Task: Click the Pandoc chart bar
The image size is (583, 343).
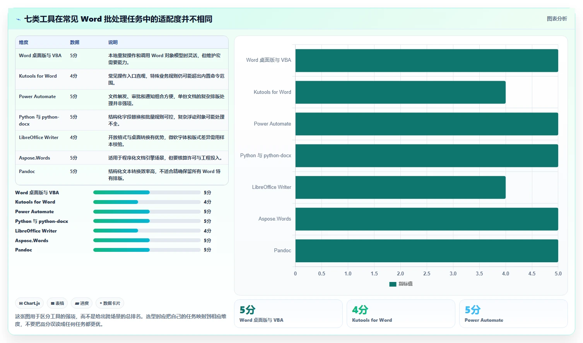Action: click(x=427, y=251)
